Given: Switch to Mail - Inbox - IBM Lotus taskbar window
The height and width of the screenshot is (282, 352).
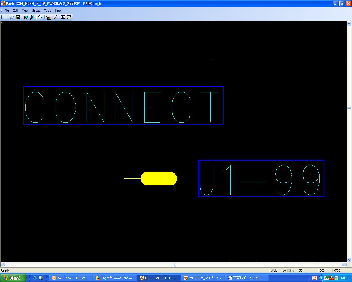Looking at the screenshot, I should (71, 278).
